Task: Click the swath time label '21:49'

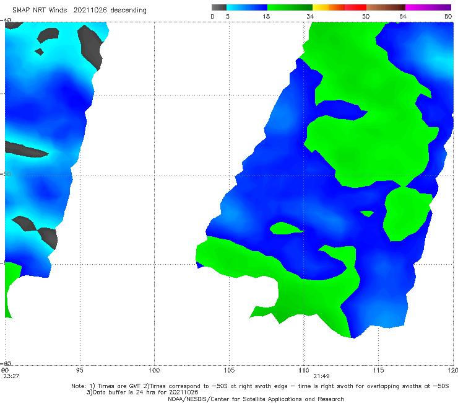Action: pos(322,376)
